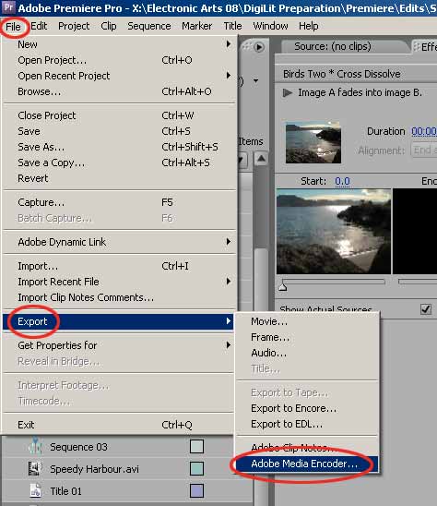
Task: Select Capture menu entry
Action: pyautogui.click(x=119, y=202)
